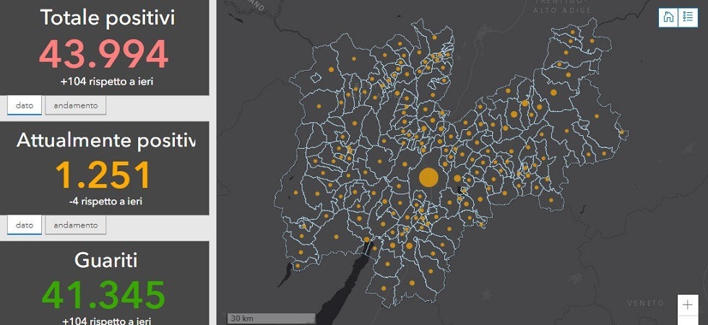Image resolution: width=708 pixels, height=325 pixels.
Task: Select 'dato' tab under Attualmente positivi
Action: point(25,225)
